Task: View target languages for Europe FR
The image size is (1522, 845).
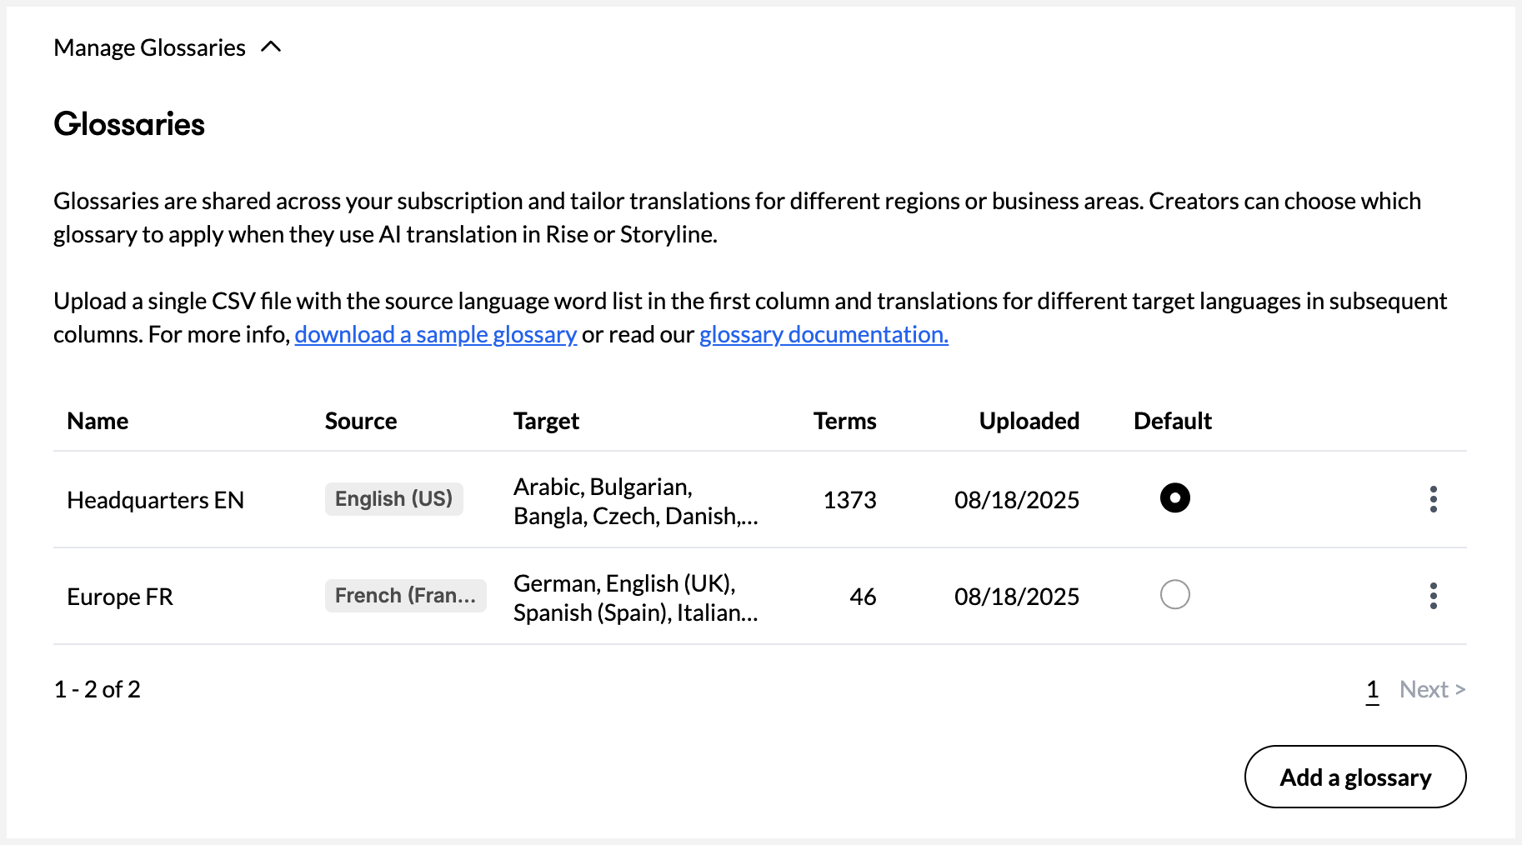Action: point(635,597)
